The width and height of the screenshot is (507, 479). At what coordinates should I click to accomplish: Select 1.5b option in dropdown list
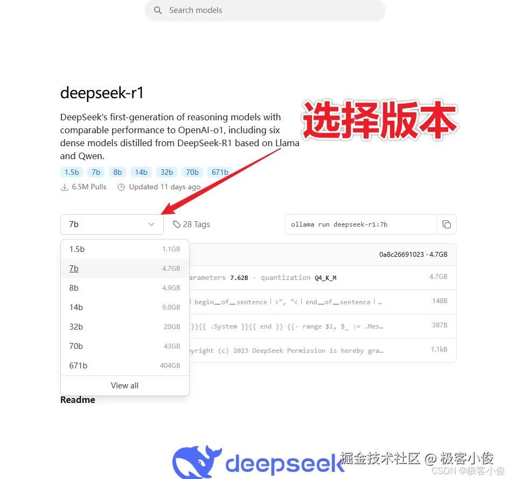[125, 249]
